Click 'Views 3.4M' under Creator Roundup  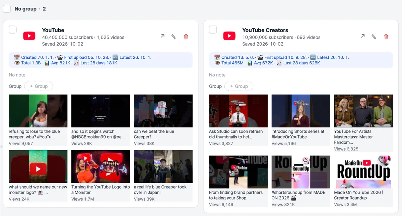[x=345, y=204]
